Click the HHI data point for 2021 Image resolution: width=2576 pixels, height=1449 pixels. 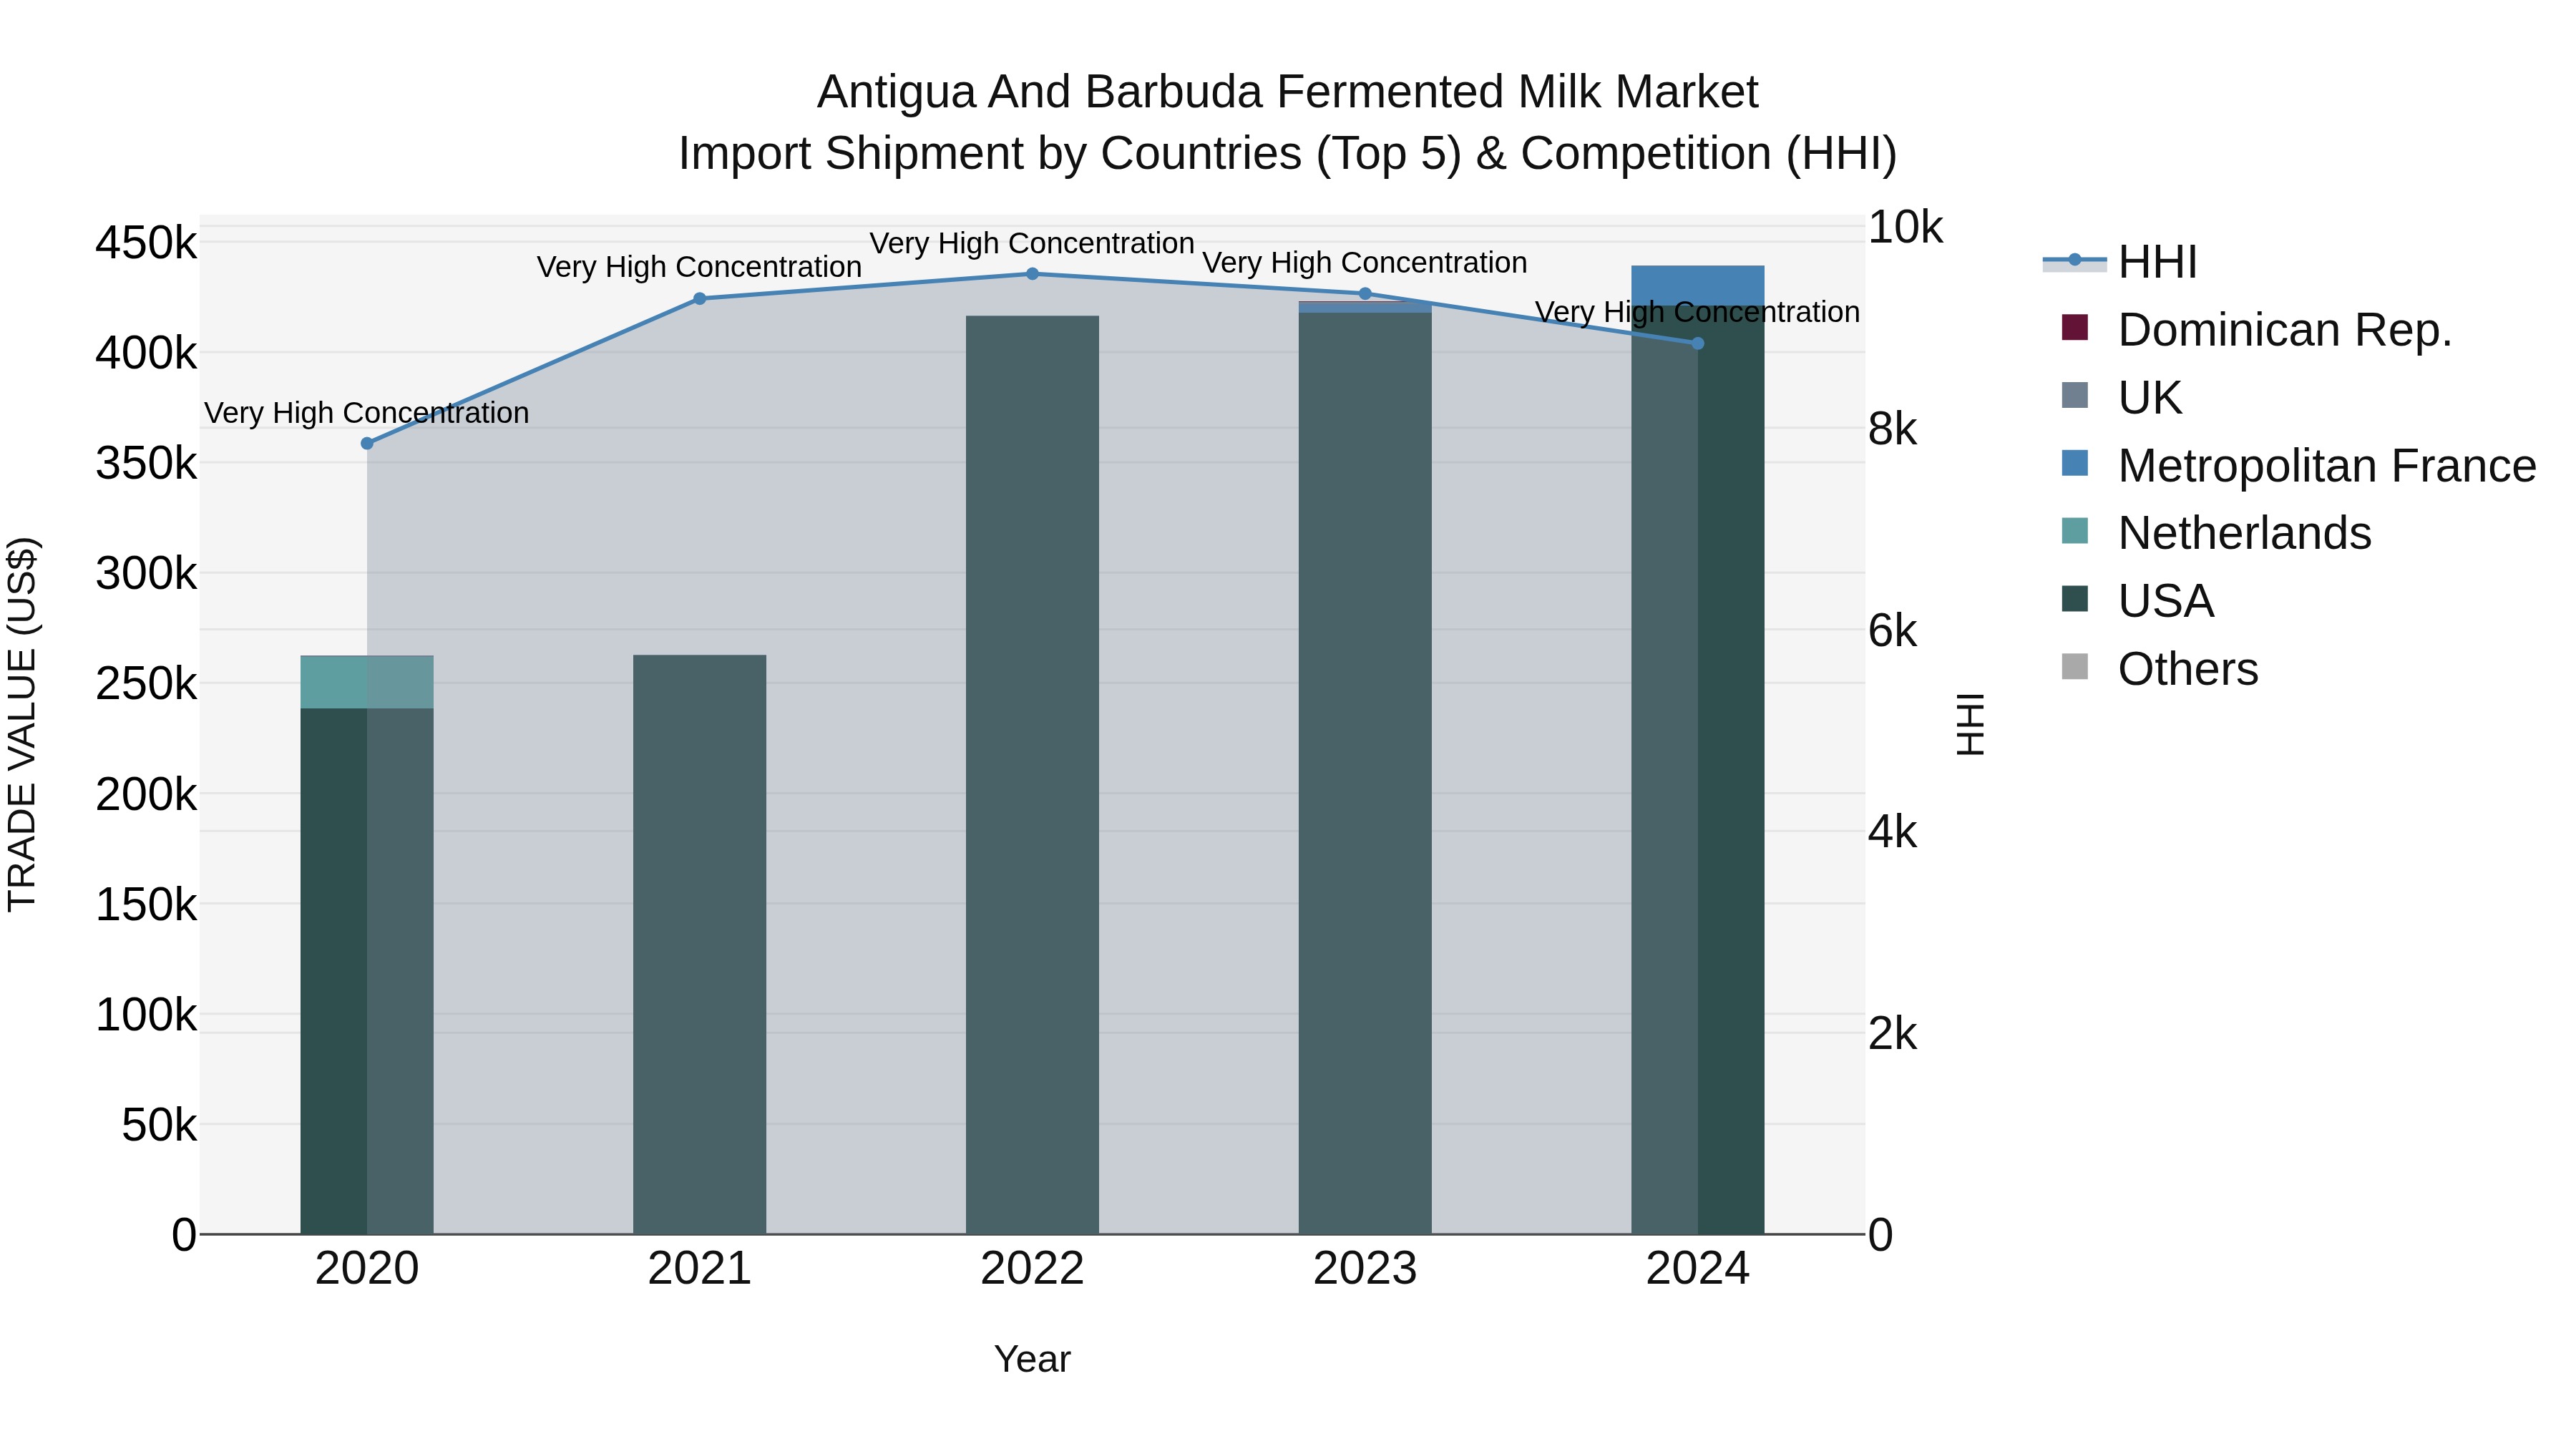click(x=700, y=298)
